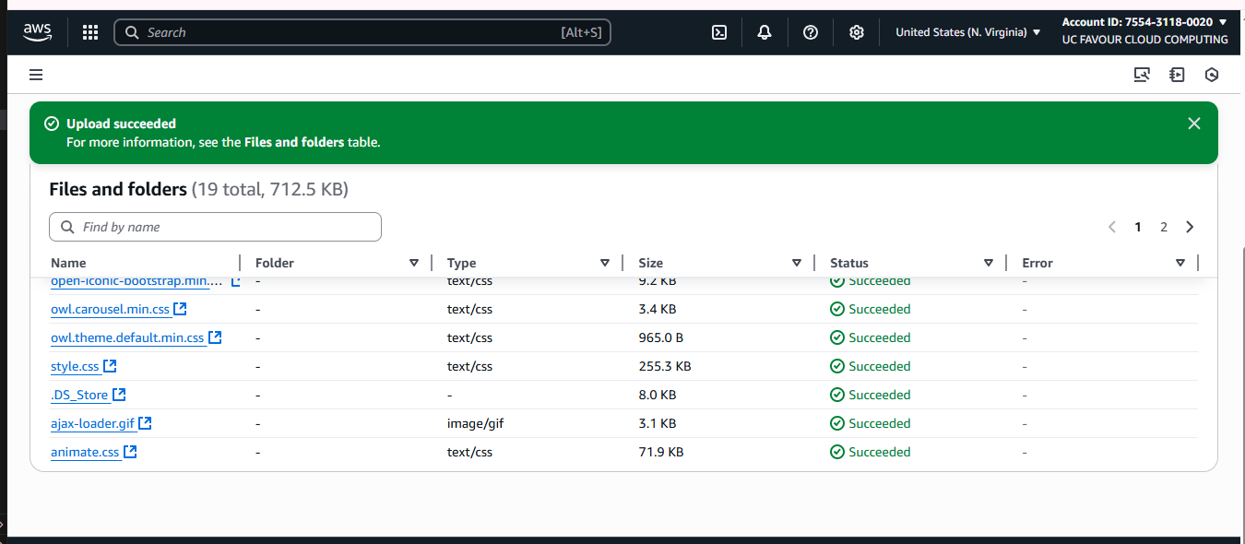1245x544 pixels.
Task: Open the style.css file link
Action: coord(75,366)
